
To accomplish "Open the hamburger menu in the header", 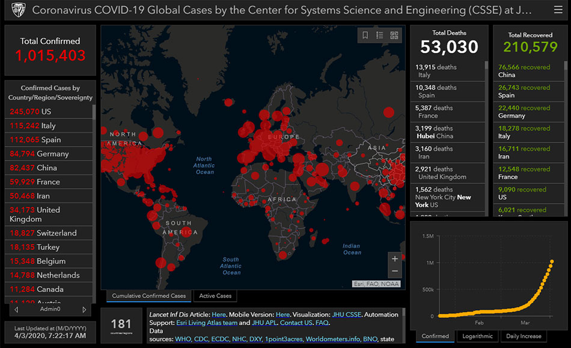I will pyautogui.click(x=558, y=10).
